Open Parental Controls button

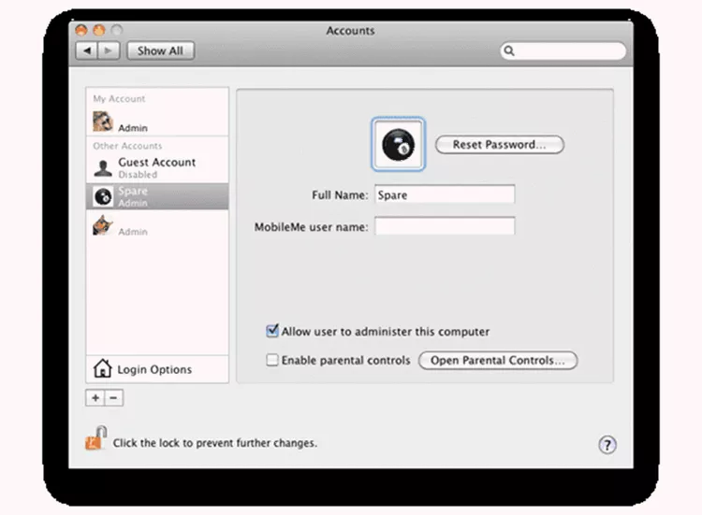(497, 361)
